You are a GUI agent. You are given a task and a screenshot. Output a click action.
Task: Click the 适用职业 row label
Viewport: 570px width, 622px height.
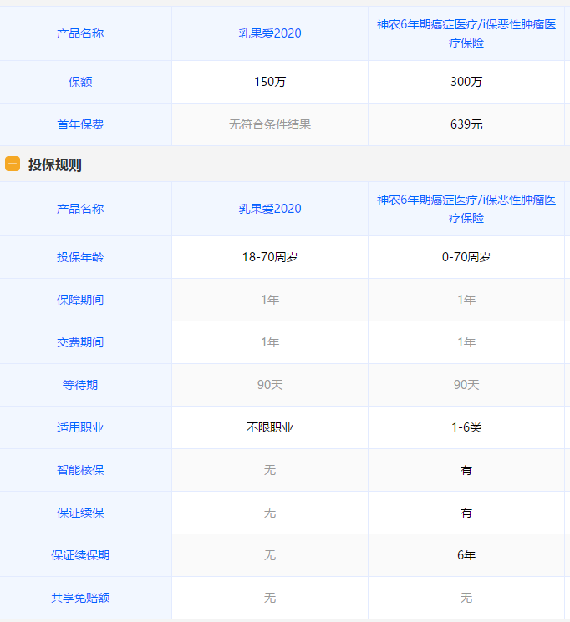[80, 427]
